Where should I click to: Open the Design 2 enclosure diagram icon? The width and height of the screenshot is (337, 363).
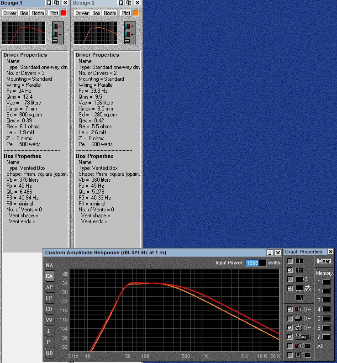[130, 32]
